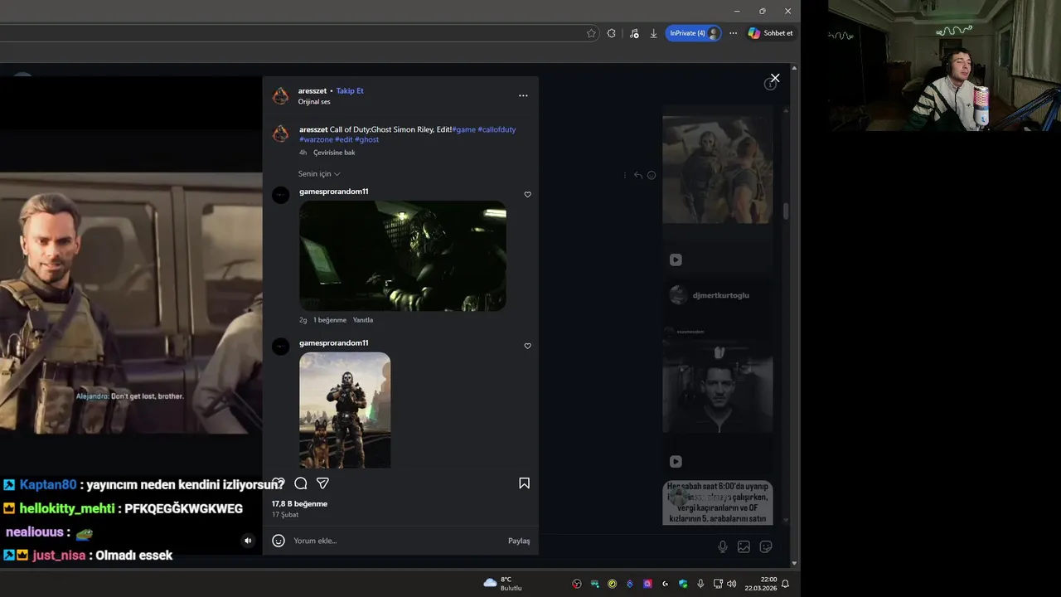The width and height of the screenshot is (1061, 597).
Task: Open the browser Extensions puzzle icon
Action: point(612,33)
